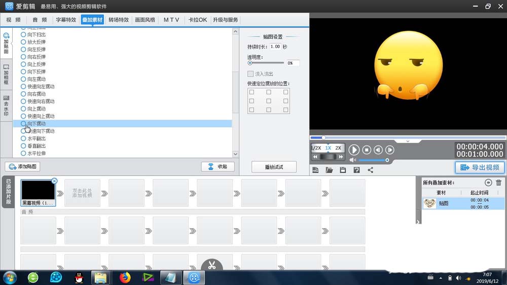Click the transparency slider handle
This screenshot has width=507, height=285.
[x=250, y=63]
